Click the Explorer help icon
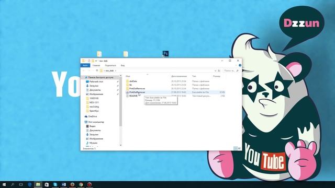The image size is (335, 188). coord(240,65)
